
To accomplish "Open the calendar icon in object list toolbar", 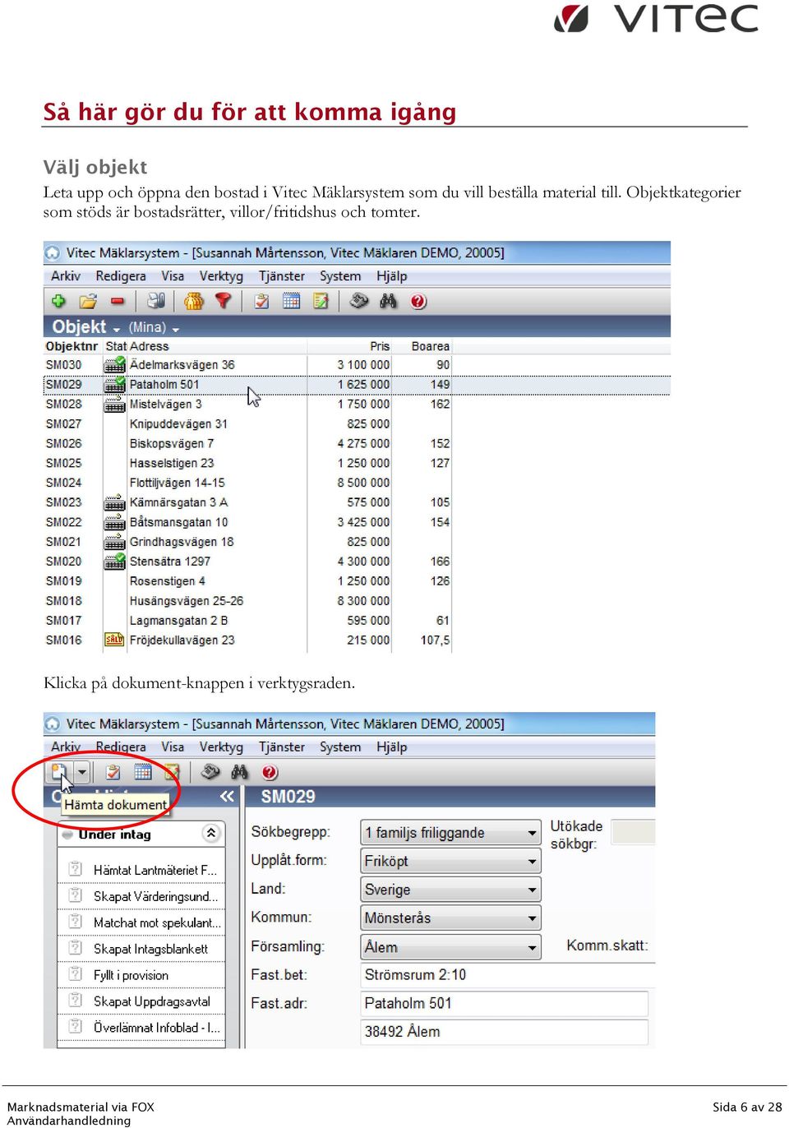I will [291, 301].
